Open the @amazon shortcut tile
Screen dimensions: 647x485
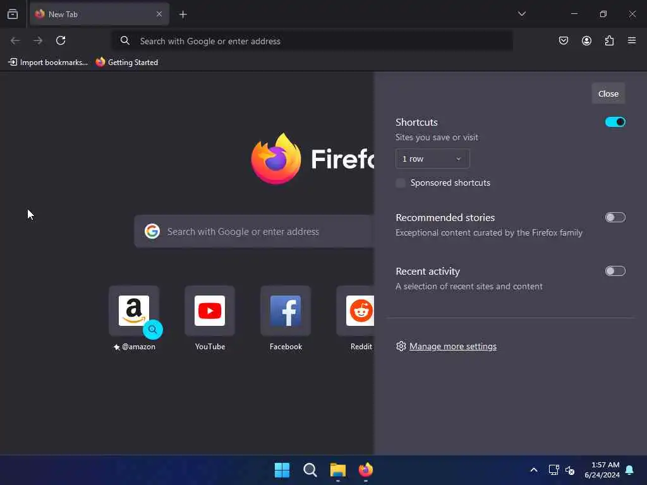click(x=134, y=311)
